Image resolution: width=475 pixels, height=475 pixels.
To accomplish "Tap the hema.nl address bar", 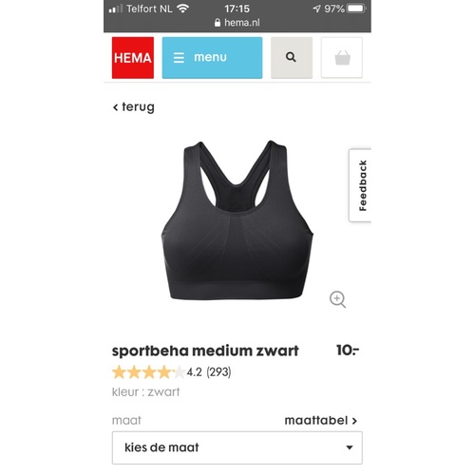I will pyautogui.click(x=237, y=23).
